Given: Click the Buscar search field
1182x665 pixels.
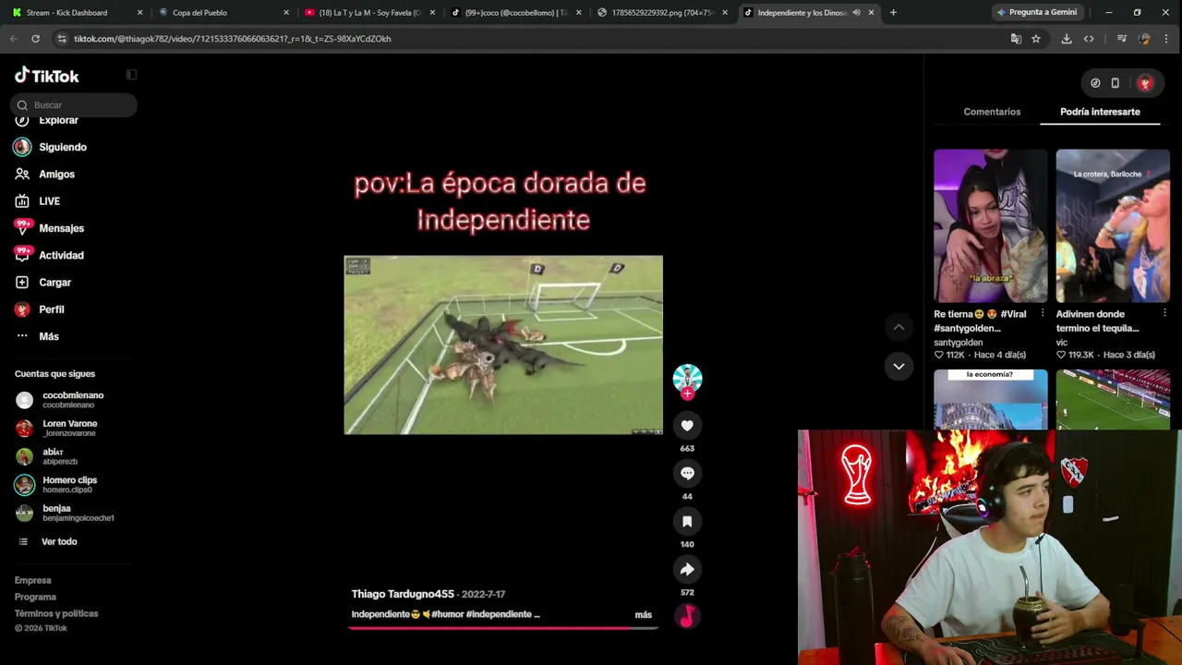Looking at the screenshot, I should [x=76, y=105].
